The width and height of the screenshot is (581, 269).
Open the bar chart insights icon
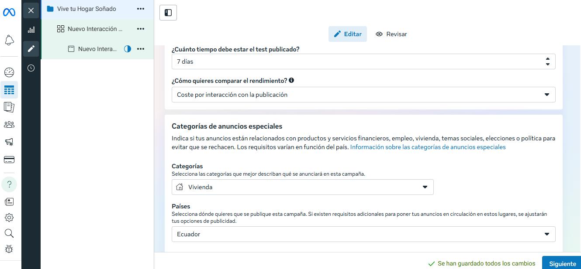coord(31,30)
